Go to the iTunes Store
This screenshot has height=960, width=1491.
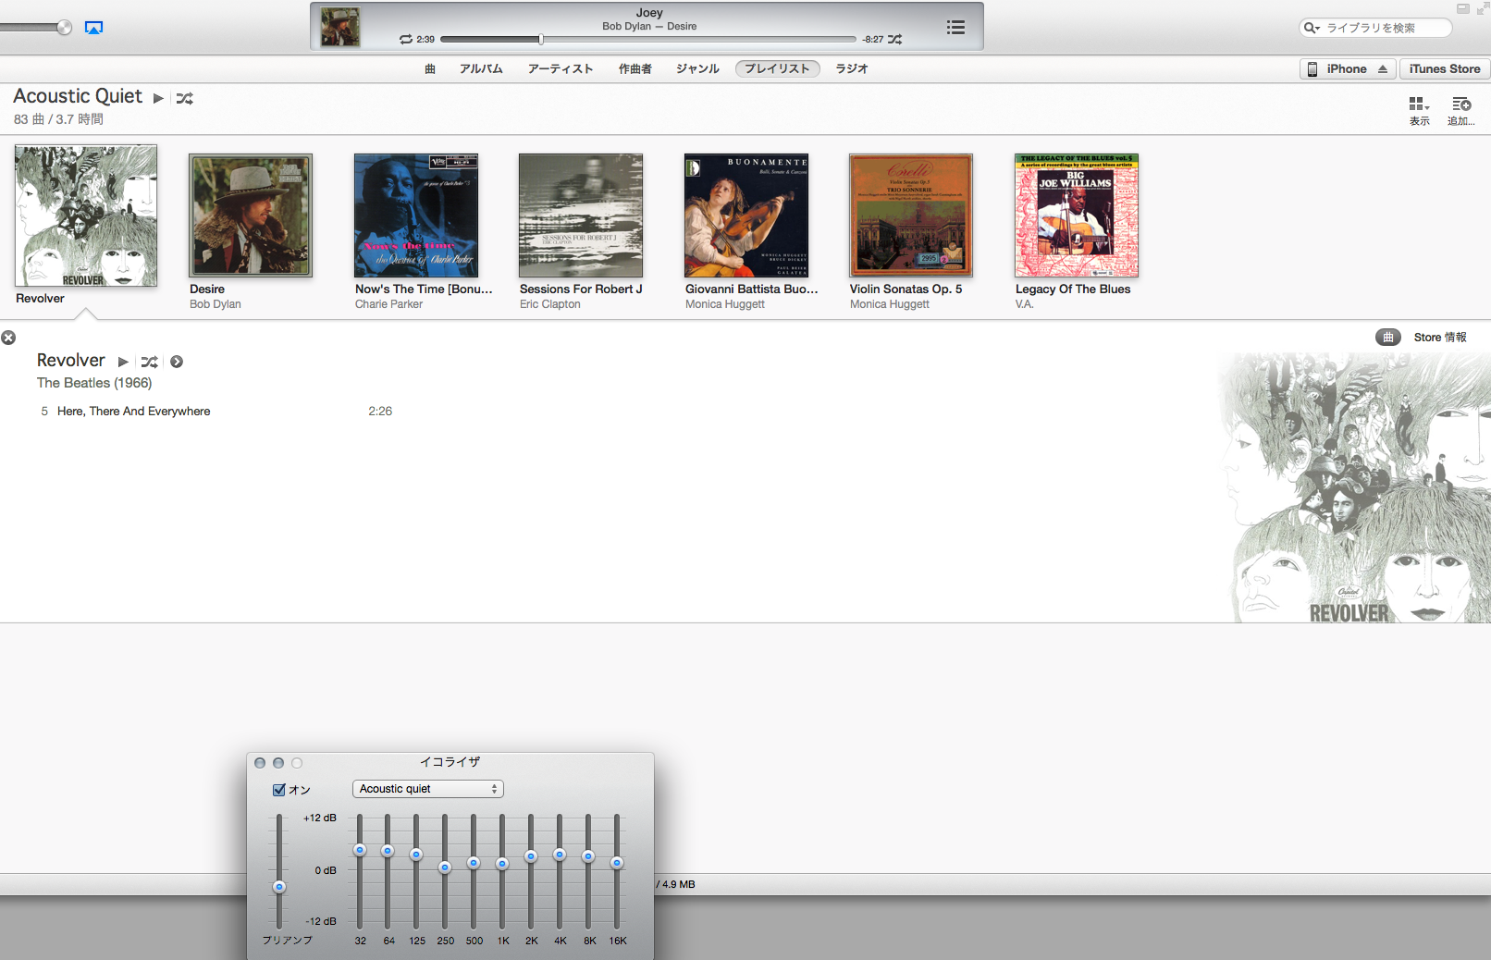click(1444, 69)
